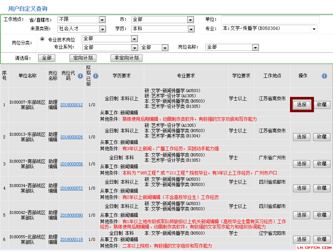Open the 省/直辖市 dropdown showing 不限
This screenshot has width=333, height=251.
(x=81, y=19)
